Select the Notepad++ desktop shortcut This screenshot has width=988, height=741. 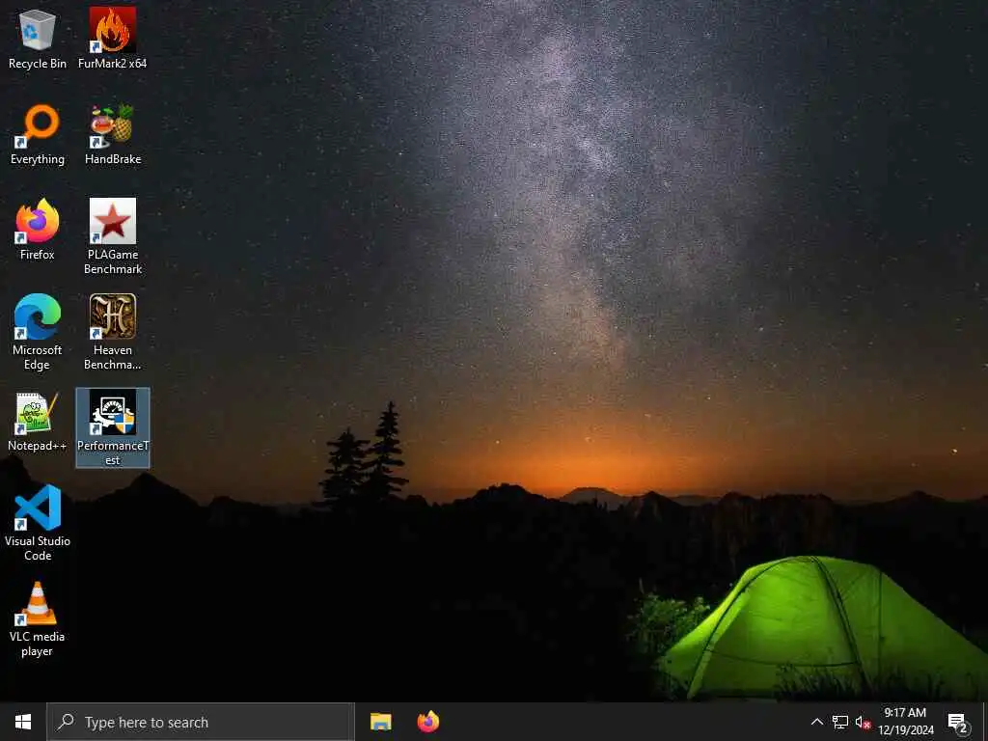pos(38,422)
